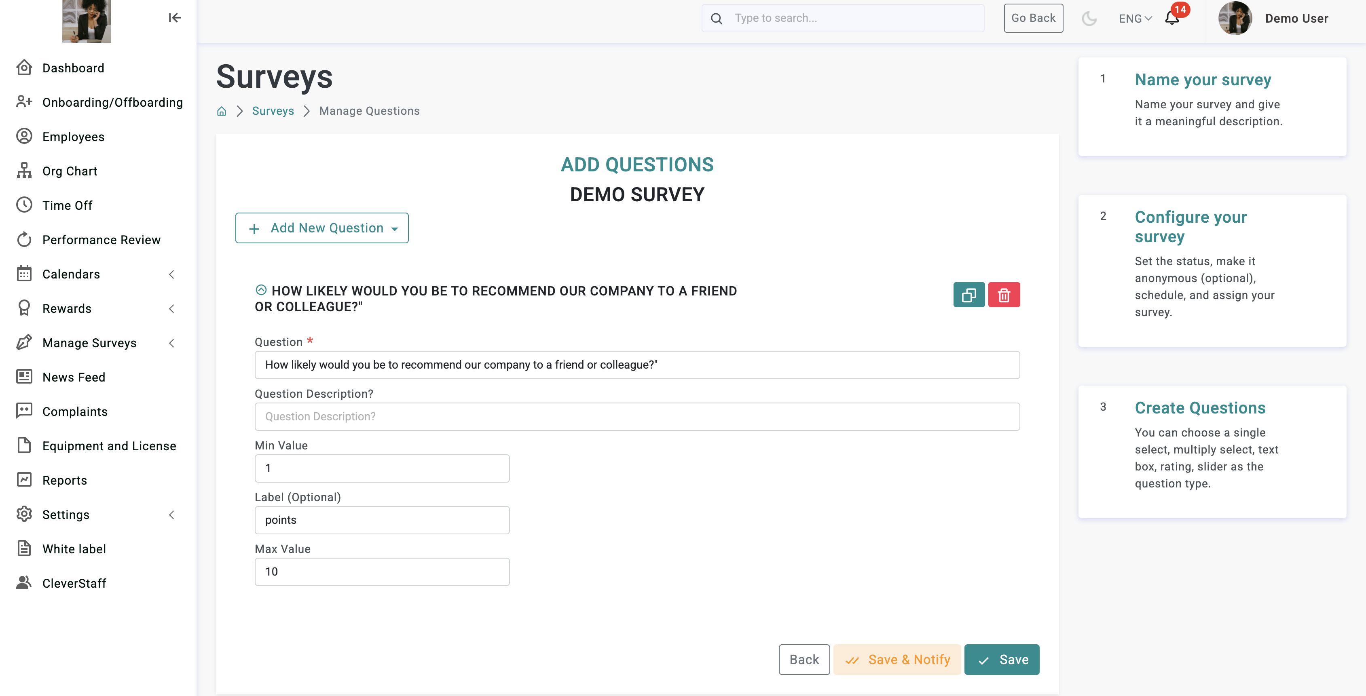Open notifications bell with 14 badge
The height and width of the screenshot is (696, 1366).
[x=1172, y=18]
